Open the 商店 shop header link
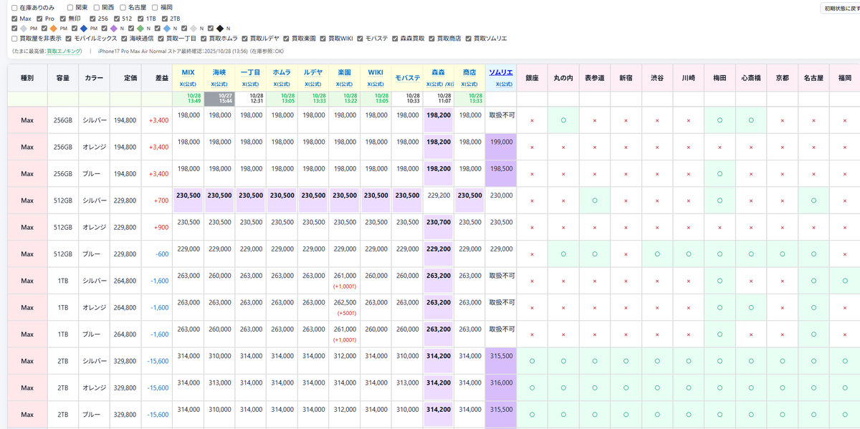 [x=469, y=72]
